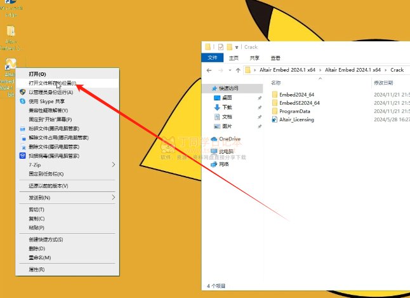
Task: Expand chevron before Crack breadcrumb
Action: click(385, 70)
